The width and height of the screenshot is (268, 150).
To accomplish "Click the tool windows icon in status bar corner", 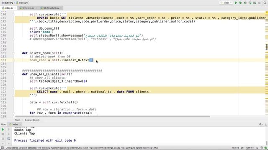I will pyautogui.click(x=2, y=148).
